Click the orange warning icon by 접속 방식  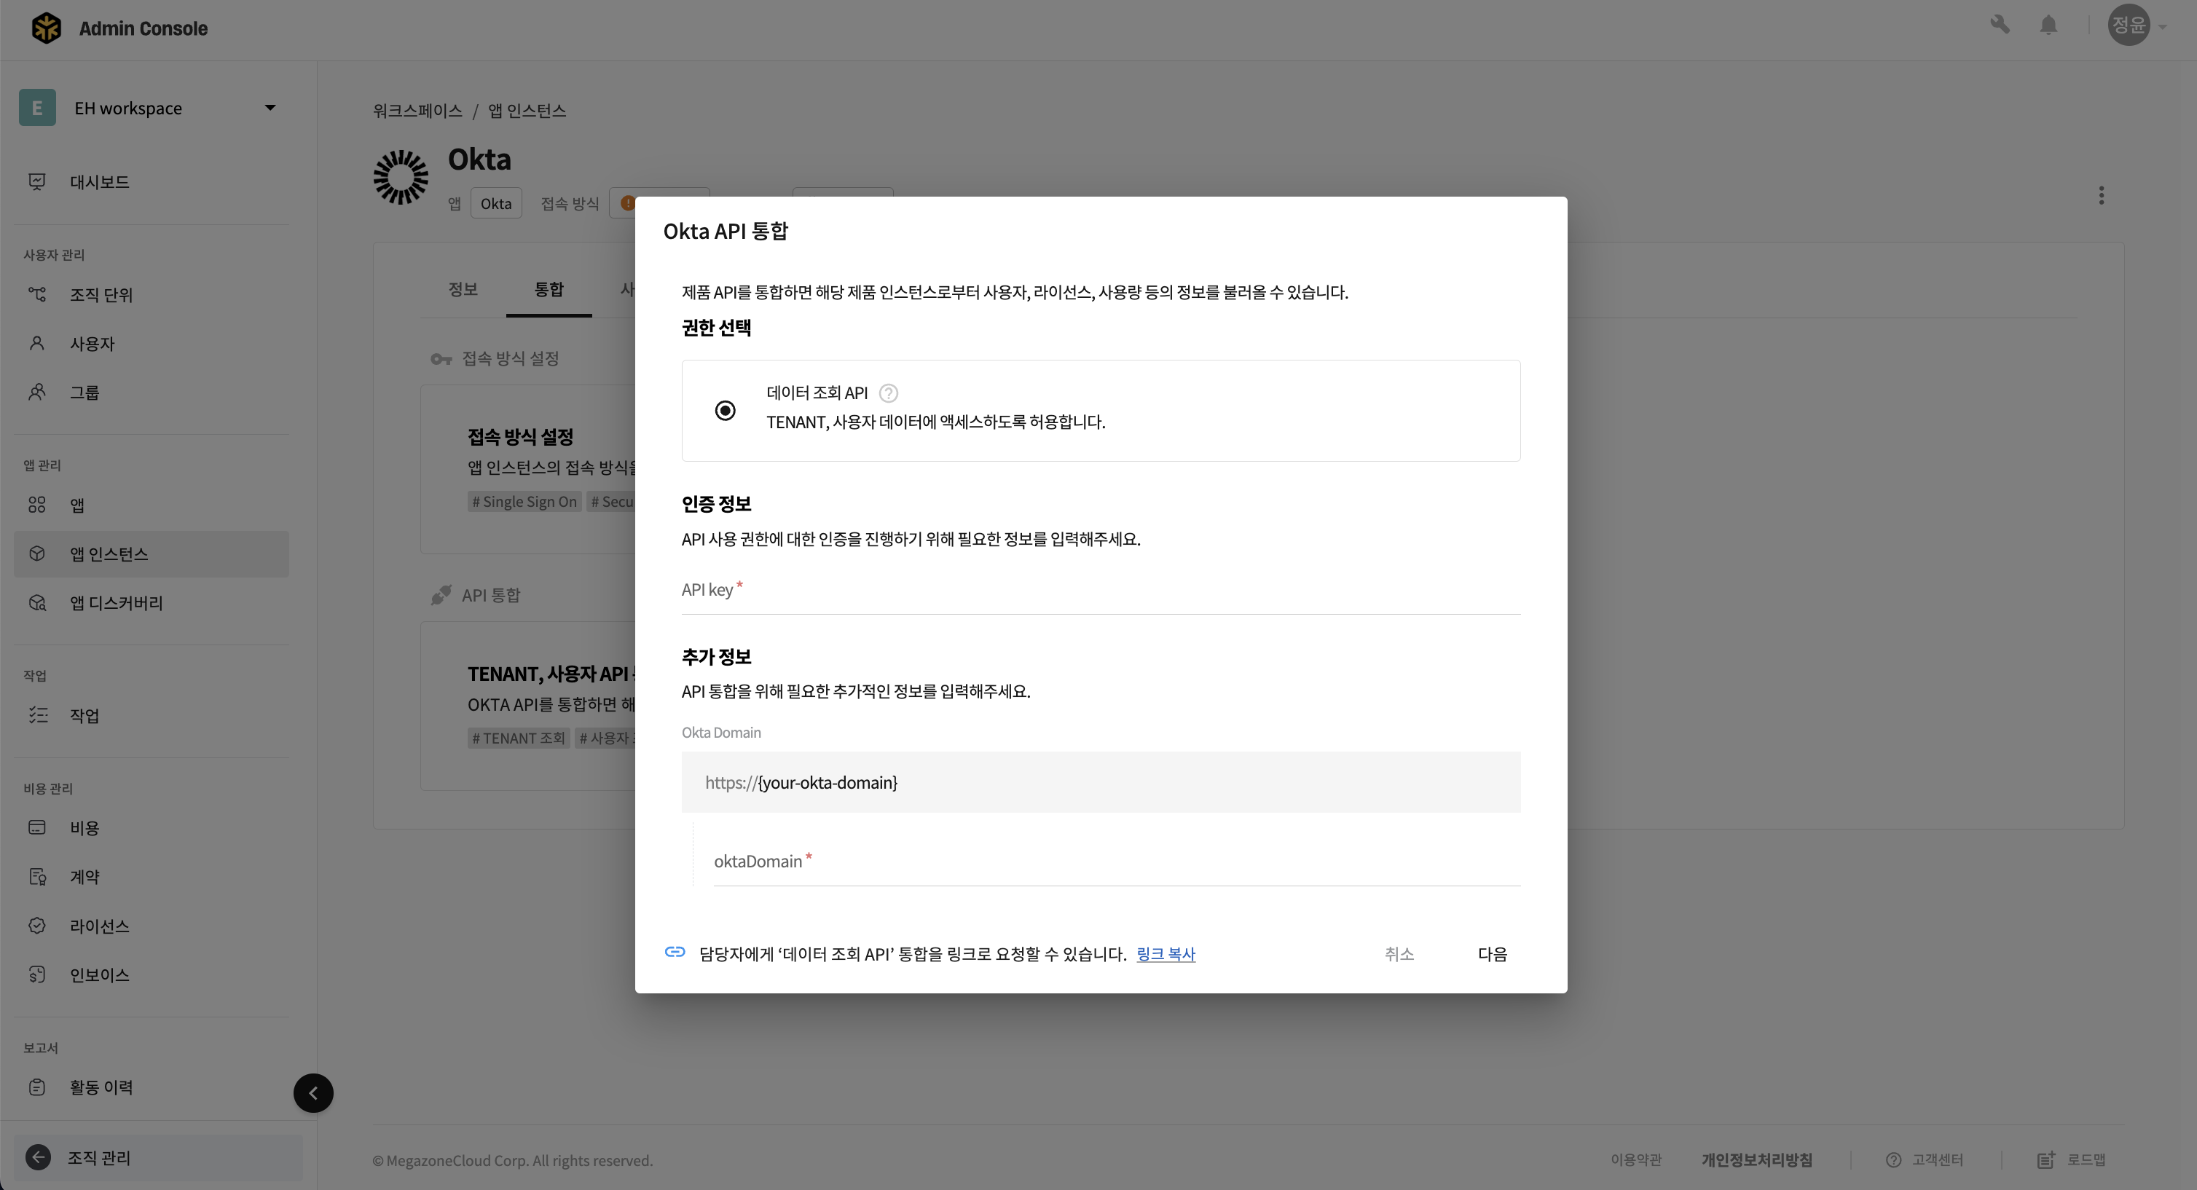pyautogui.click(x=628, y=203)
